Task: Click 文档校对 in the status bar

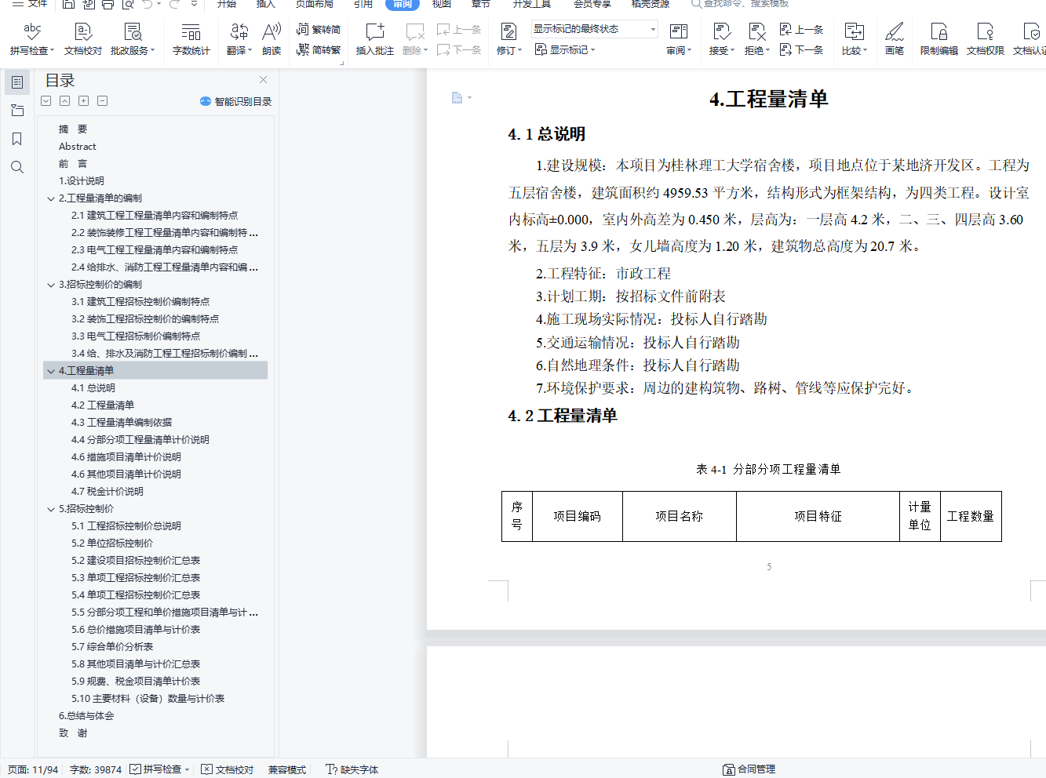Action: pos(228,769)
